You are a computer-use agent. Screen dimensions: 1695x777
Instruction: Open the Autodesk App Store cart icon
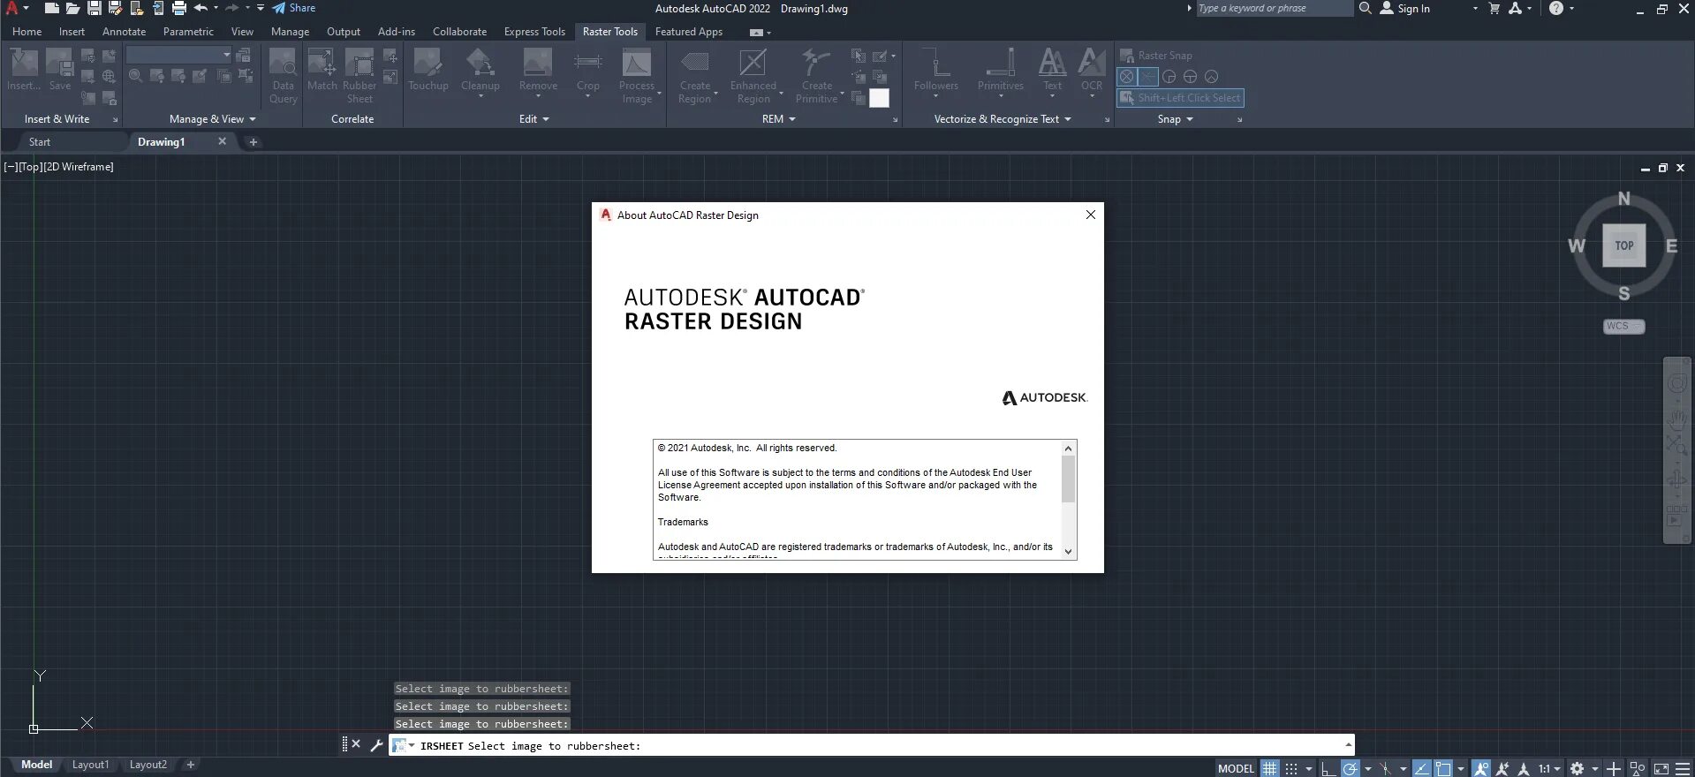[1494, 8]
